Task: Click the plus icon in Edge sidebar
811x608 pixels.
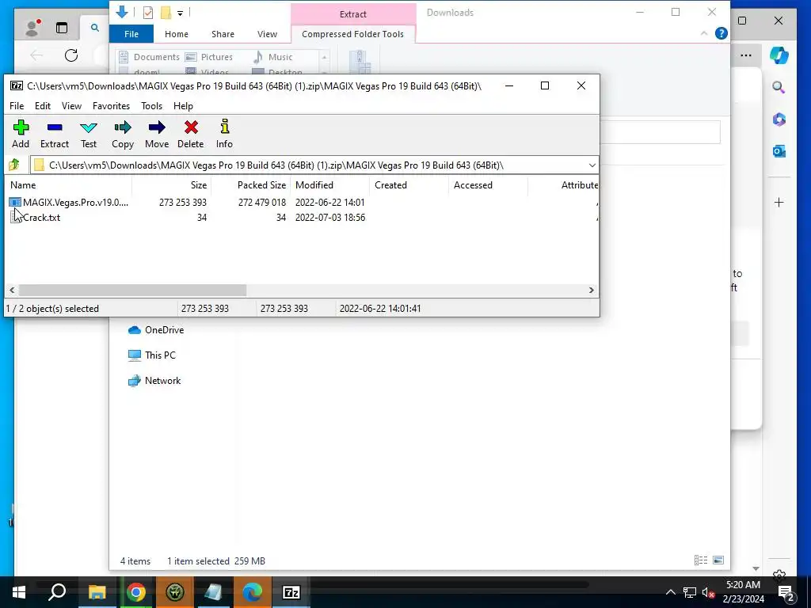Action: (779, 202)
